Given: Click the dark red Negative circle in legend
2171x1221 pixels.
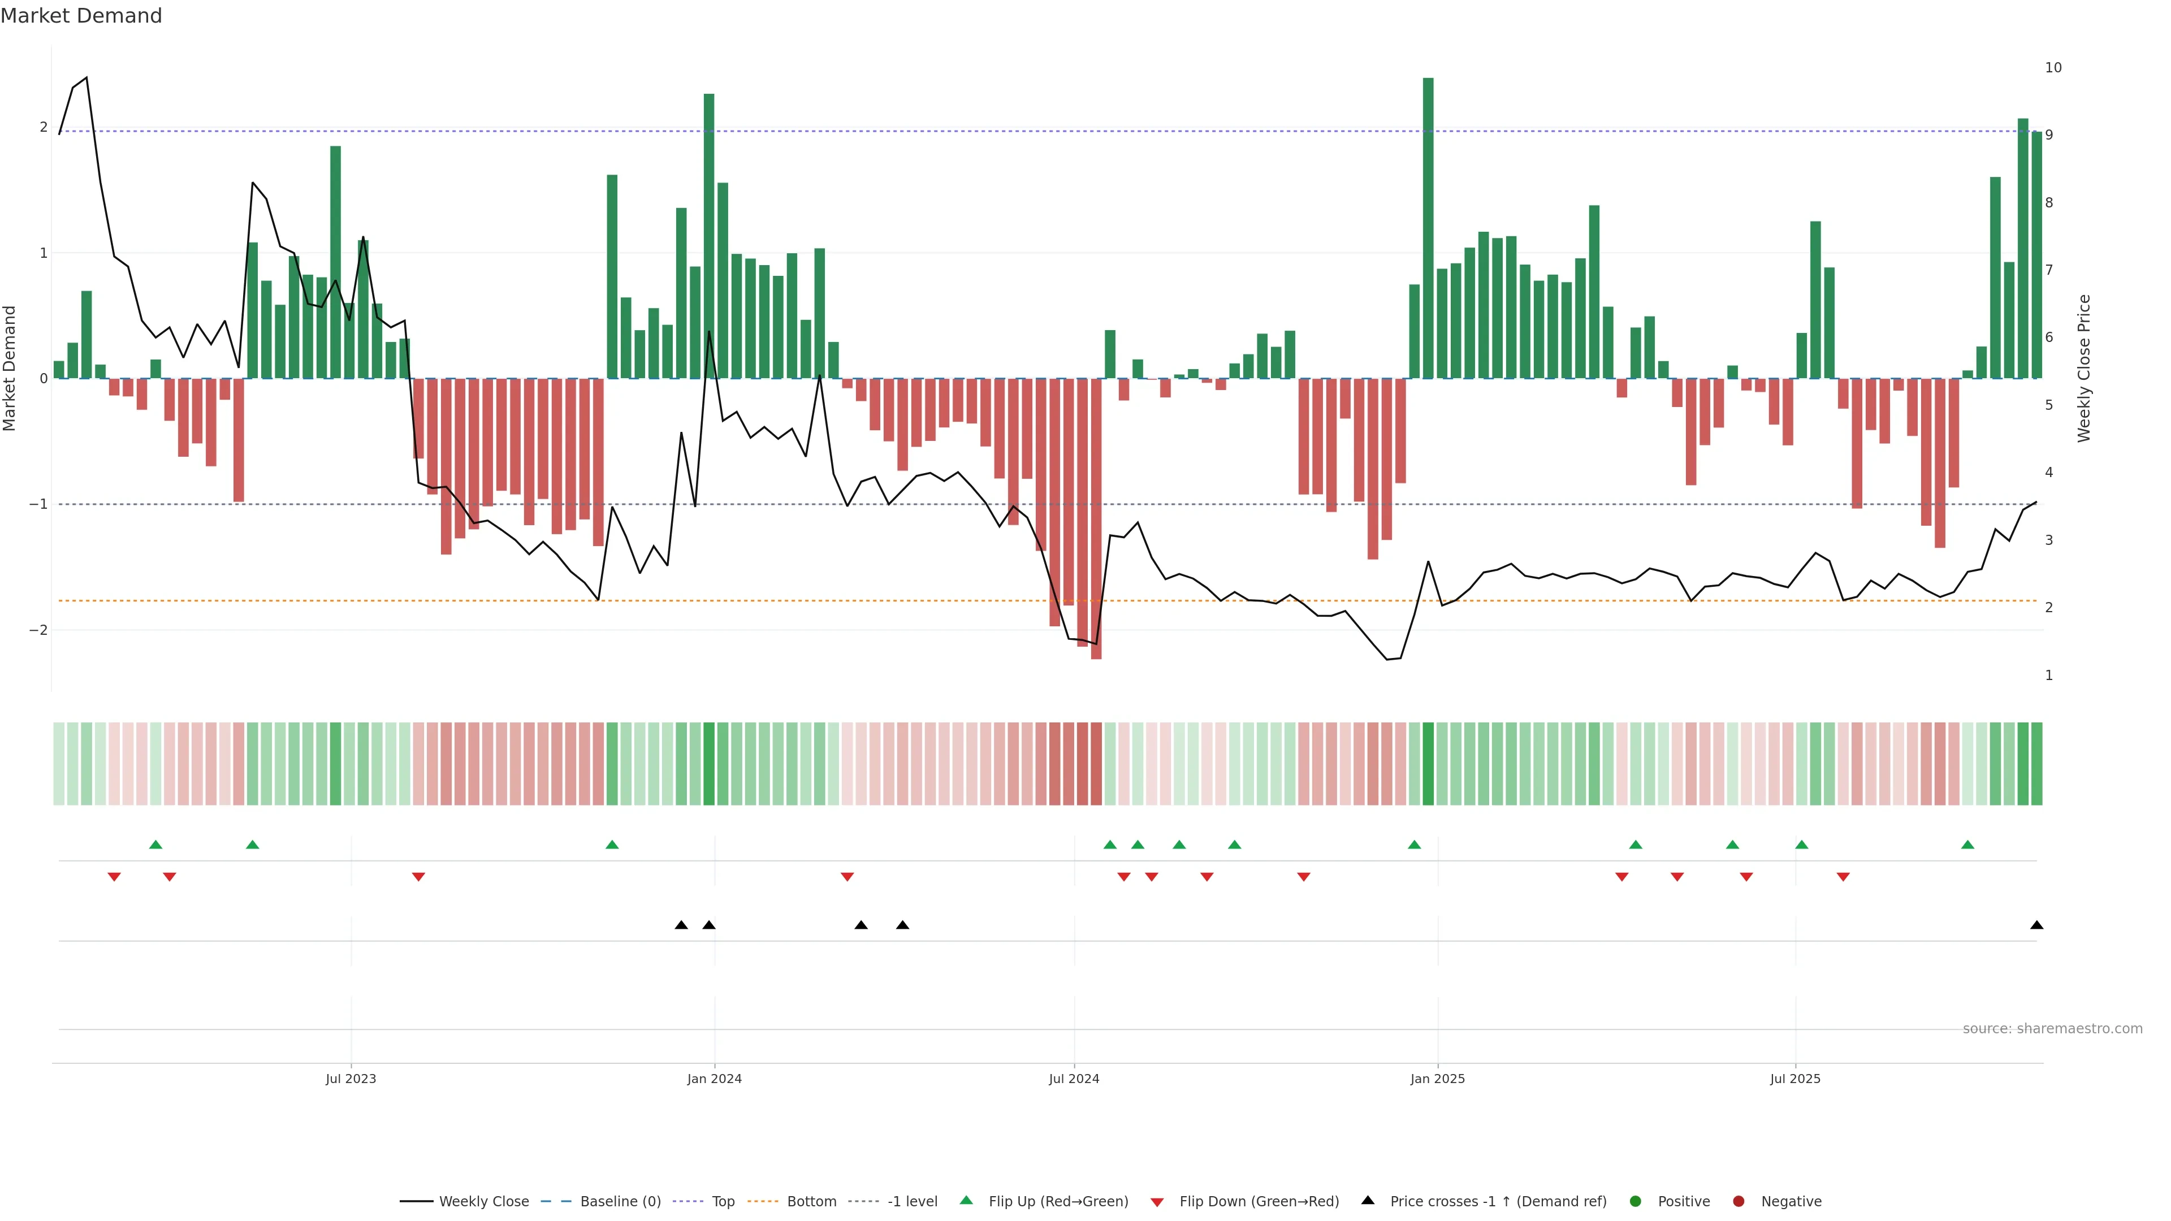Looking at the screenshot, I should pyautogui.click(x=1738, y=1202).
